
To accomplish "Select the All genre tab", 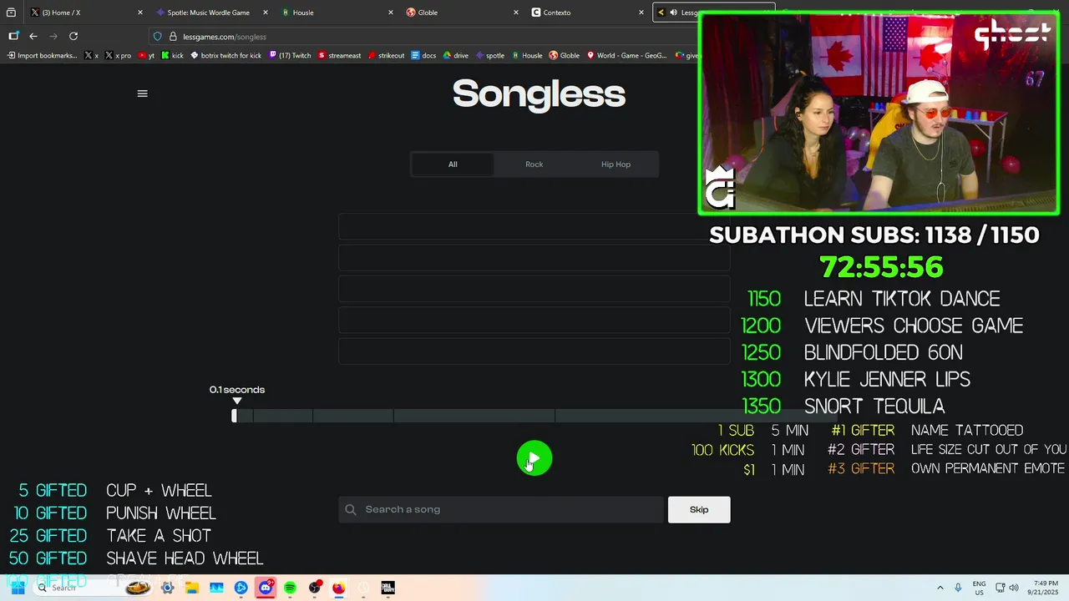I will pyautogui.click(x=453, y=164).
